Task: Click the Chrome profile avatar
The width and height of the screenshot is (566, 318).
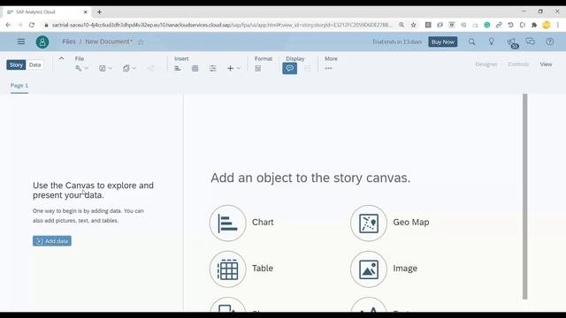Action: (x=547, y=25)
